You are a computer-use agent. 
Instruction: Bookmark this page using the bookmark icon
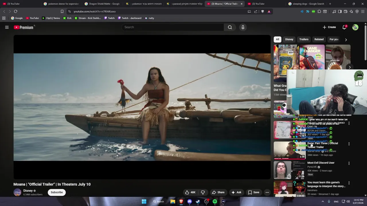coord(62,11)
